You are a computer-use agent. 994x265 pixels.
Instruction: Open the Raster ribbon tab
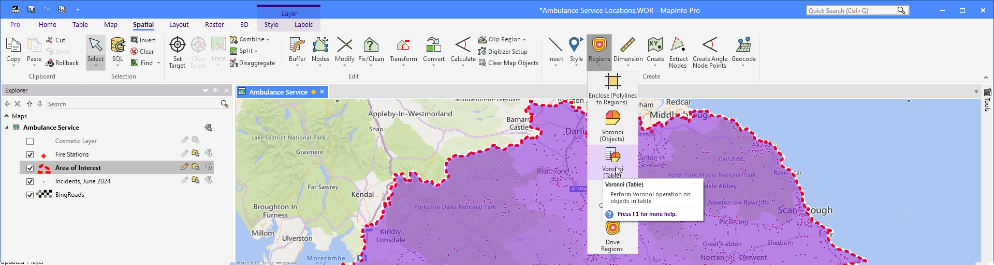click(214, 25)
